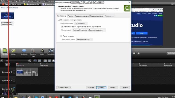This screenshot has height=98, width=175.
Task: Tick Произвести с контроллером checkbox
Action: click(59, 20)
